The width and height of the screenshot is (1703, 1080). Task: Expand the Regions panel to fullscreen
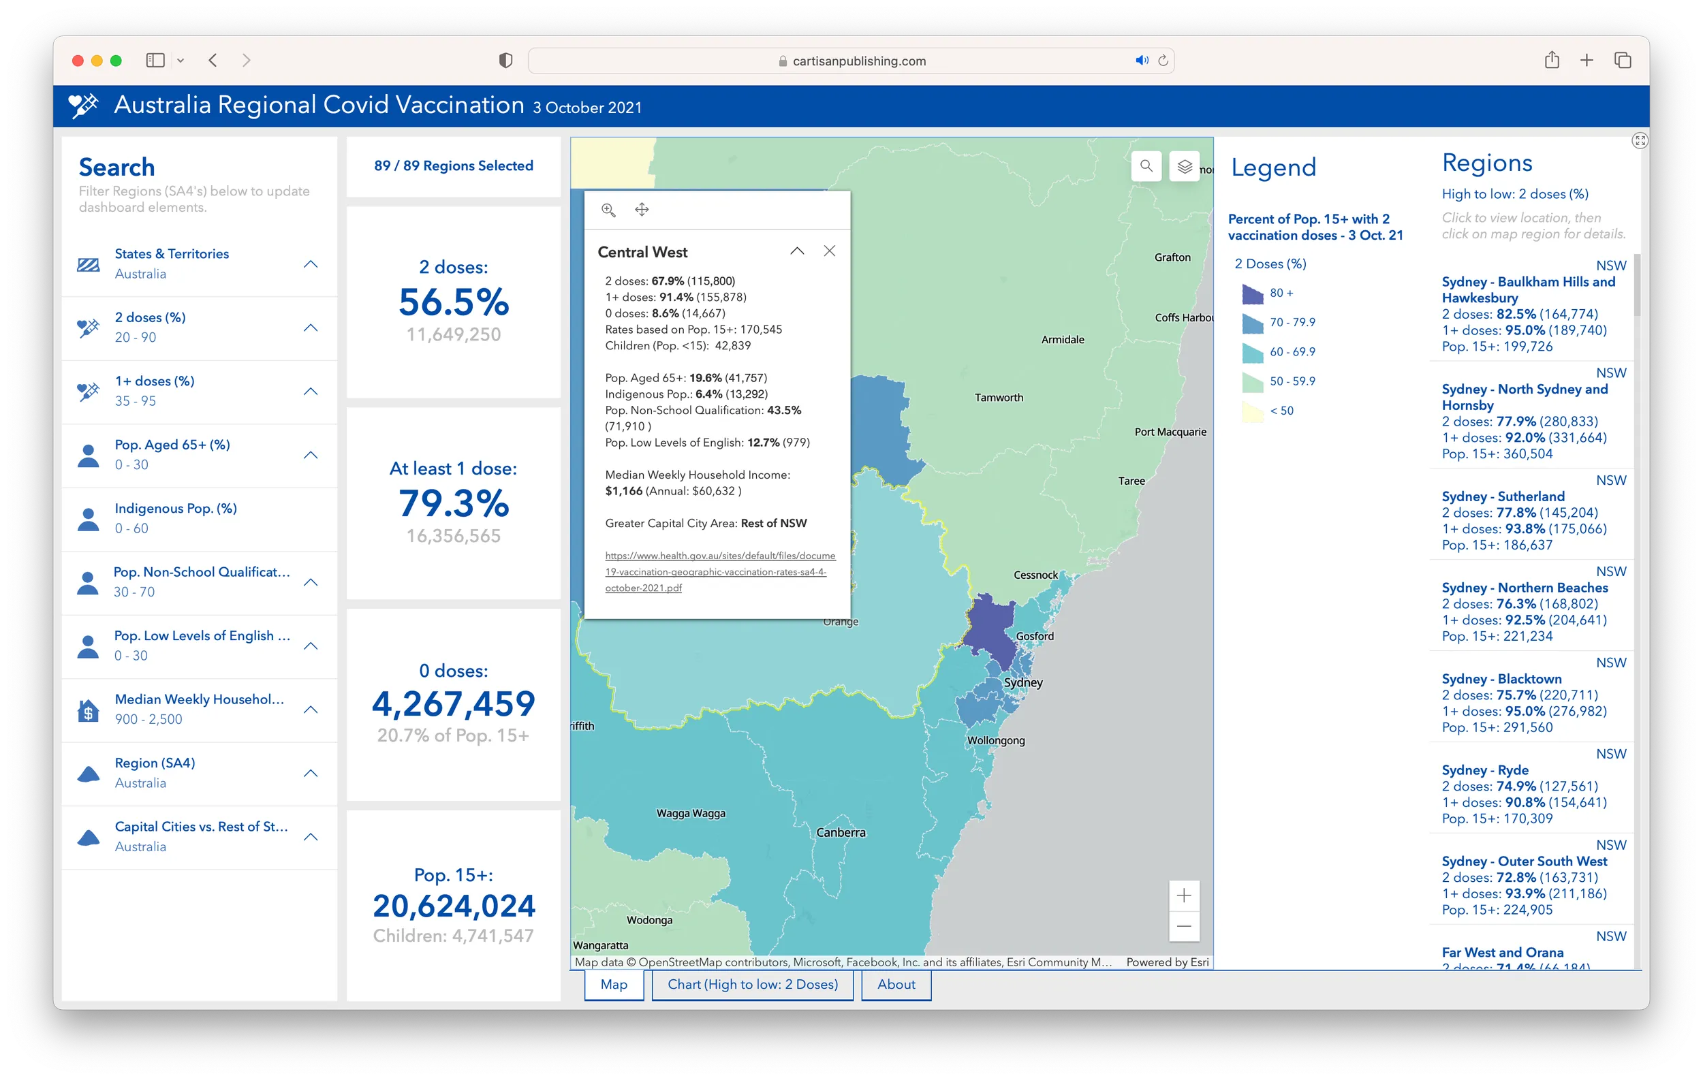(1640, 141)
